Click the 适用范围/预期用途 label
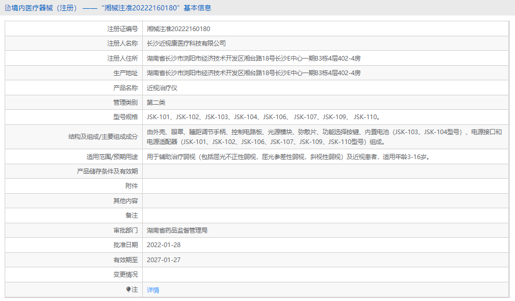This screenshot has width=515, height=301. pos(112,157)
